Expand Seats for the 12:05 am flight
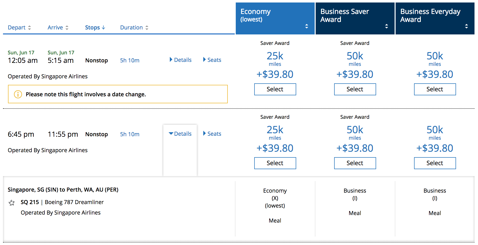This screenshot has height=245, width=478. (x=212, y=60)
